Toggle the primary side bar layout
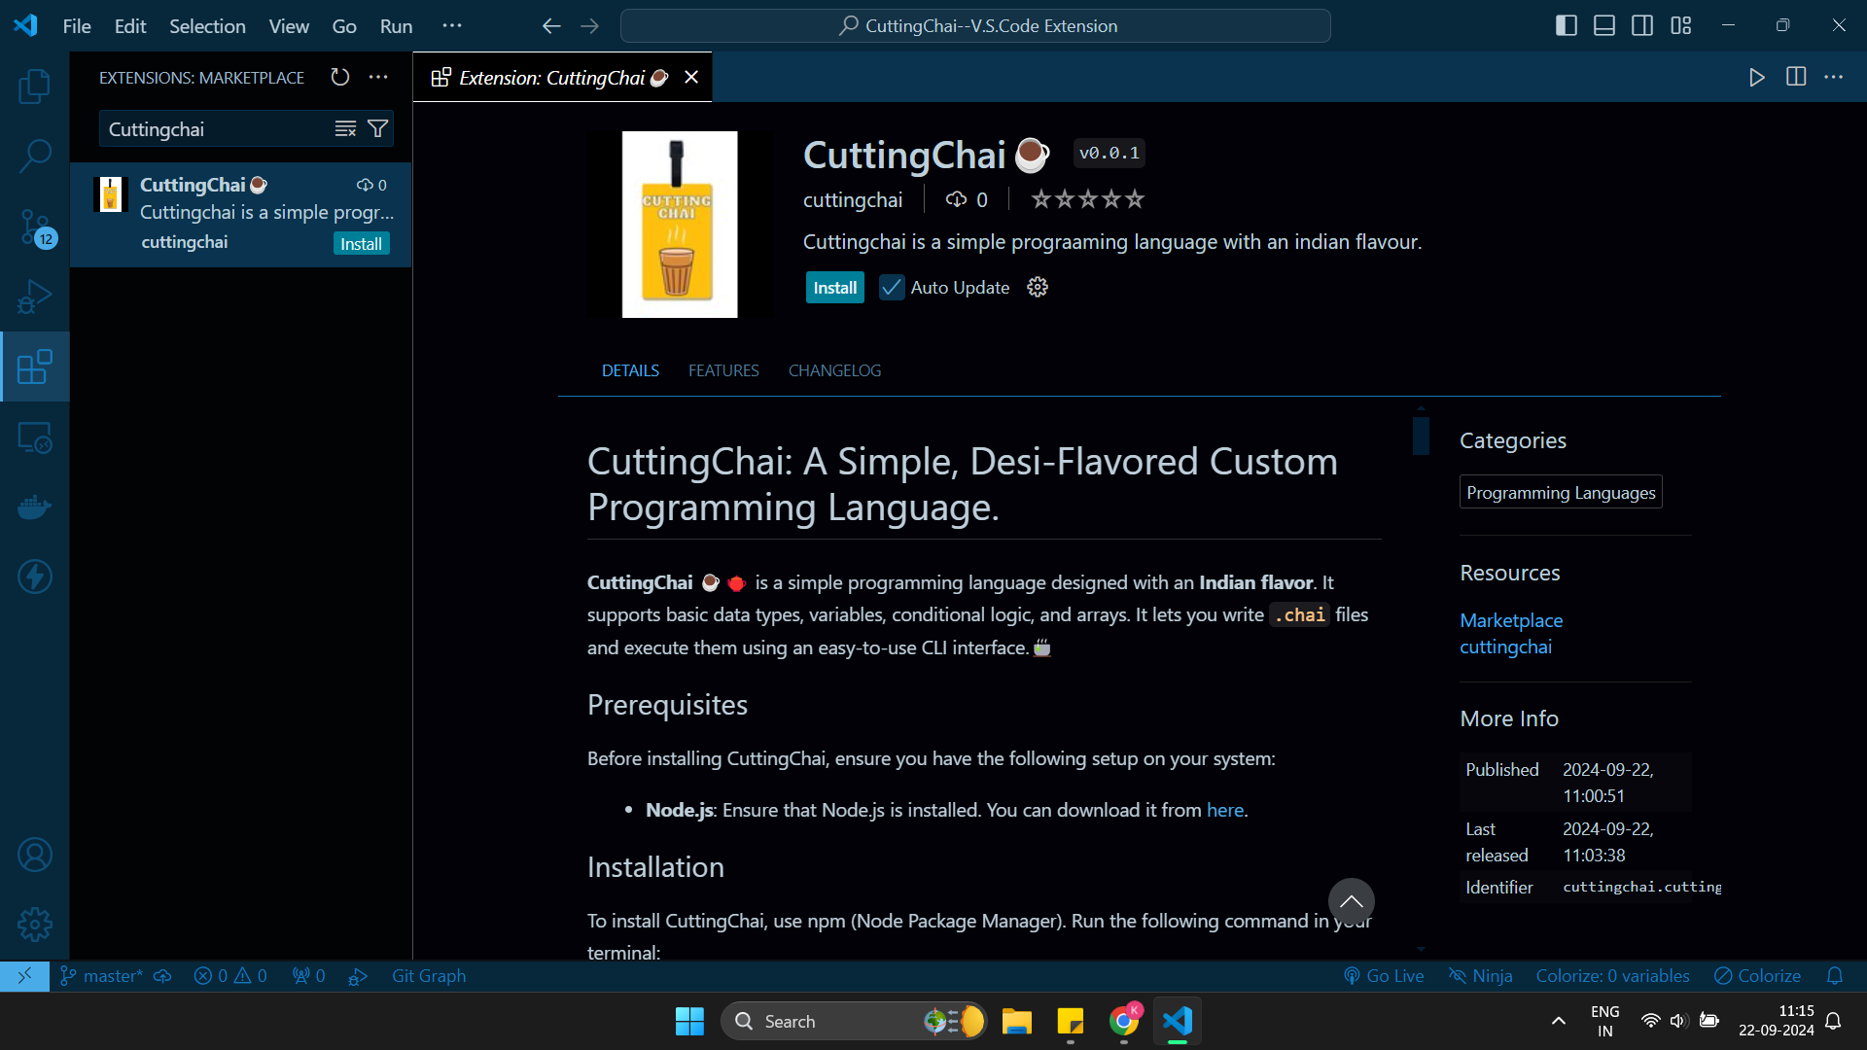Image resolution: width=1867 pixels, height=1050 pixels. [x=1567, y=25]
